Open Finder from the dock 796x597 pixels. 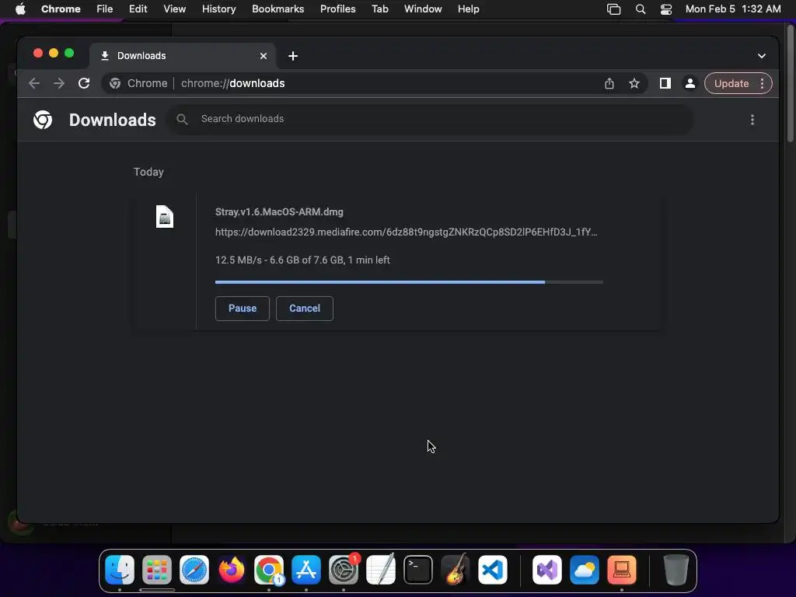(120, 570)
